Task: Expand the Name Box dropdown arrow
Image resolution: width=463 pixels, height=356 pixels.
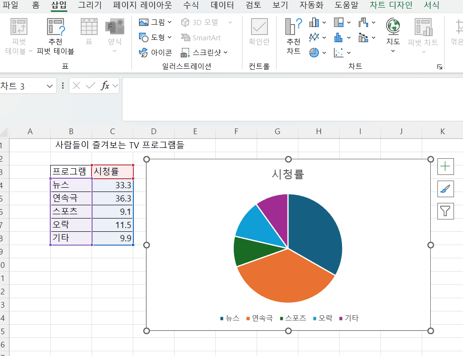Action: 50,86
